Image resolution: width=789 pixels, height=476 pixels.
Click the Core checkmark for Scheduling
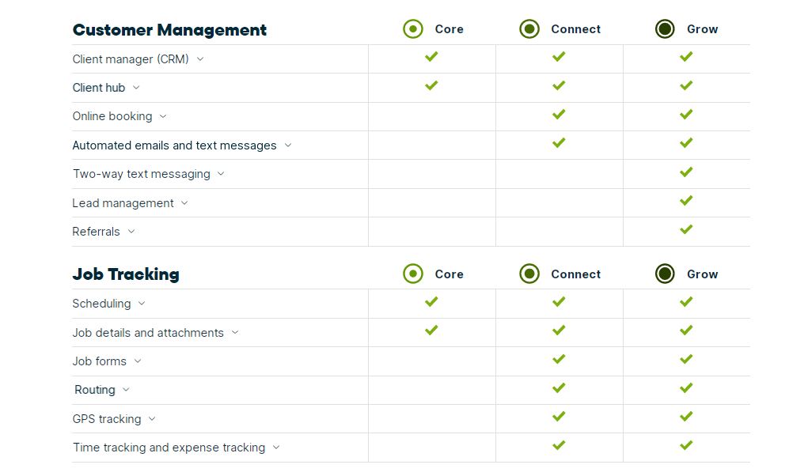[x=431, y=301]
